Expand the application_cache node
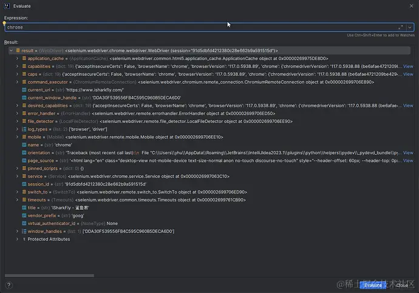This screenshot has height=293, width=419. 17,58
